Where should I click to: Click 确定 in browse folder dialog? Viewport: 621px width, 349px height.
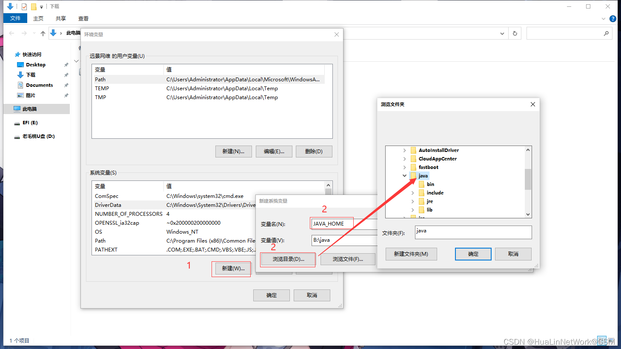coord(473,254)
